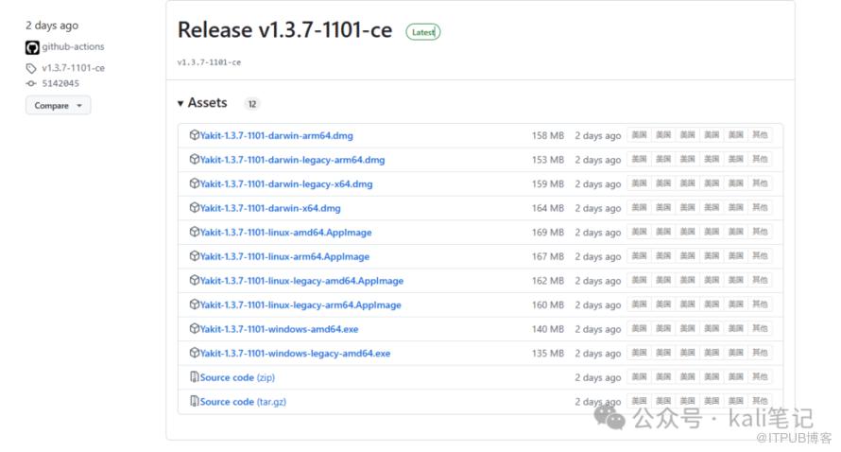This screenshot has width=841, height=452.
Task: Open commit 5142045 link
Action: click(60, 83)
